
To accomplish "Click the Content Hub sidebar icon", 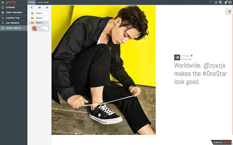I will [3, 18].
